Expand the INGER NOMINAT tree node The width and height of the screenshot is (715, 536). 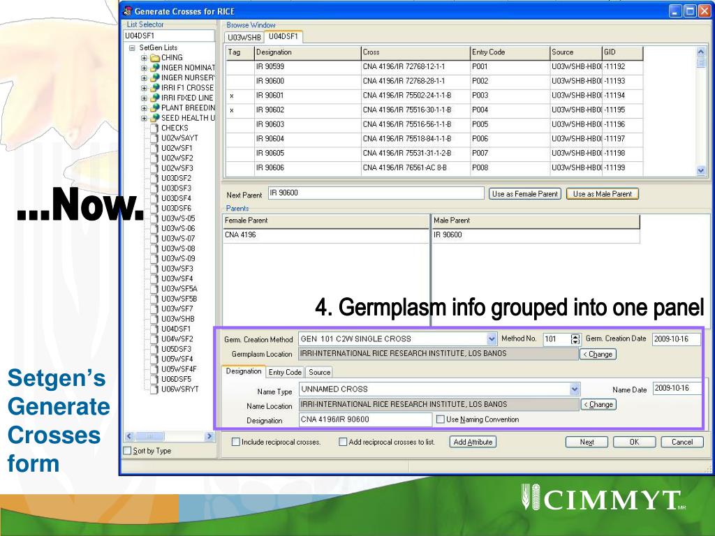[x=144, y=68]
